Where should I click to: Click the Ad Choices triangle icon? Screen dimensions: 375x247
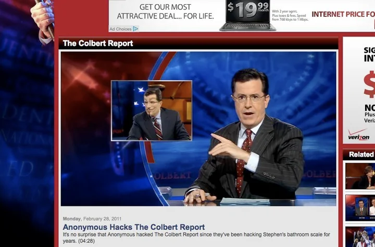[135, 29]
